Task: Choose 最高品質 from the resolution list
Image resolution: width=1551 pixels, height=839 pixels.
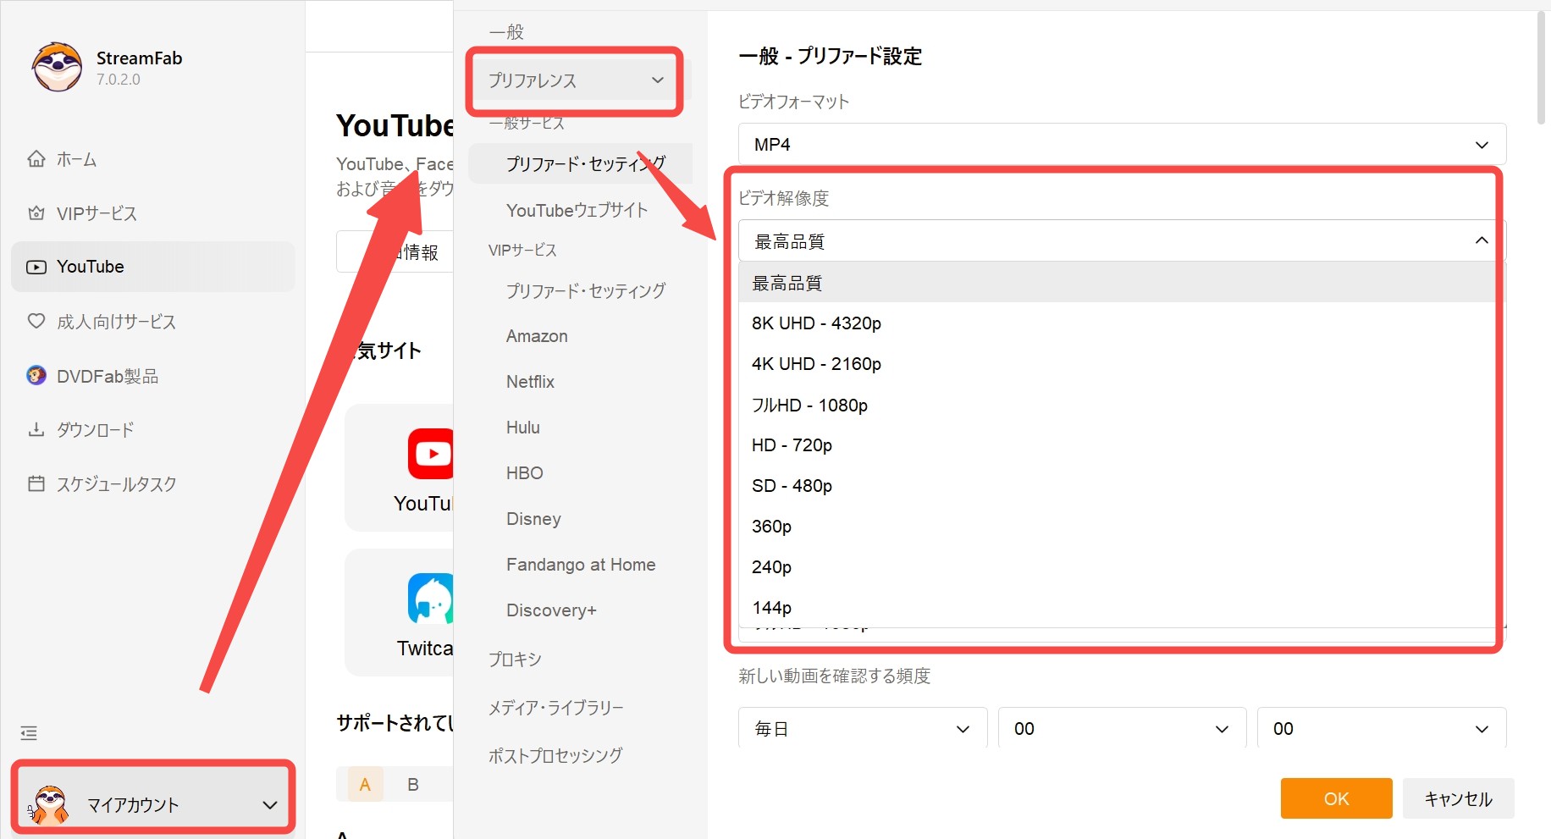Action: coord(1118,283)
